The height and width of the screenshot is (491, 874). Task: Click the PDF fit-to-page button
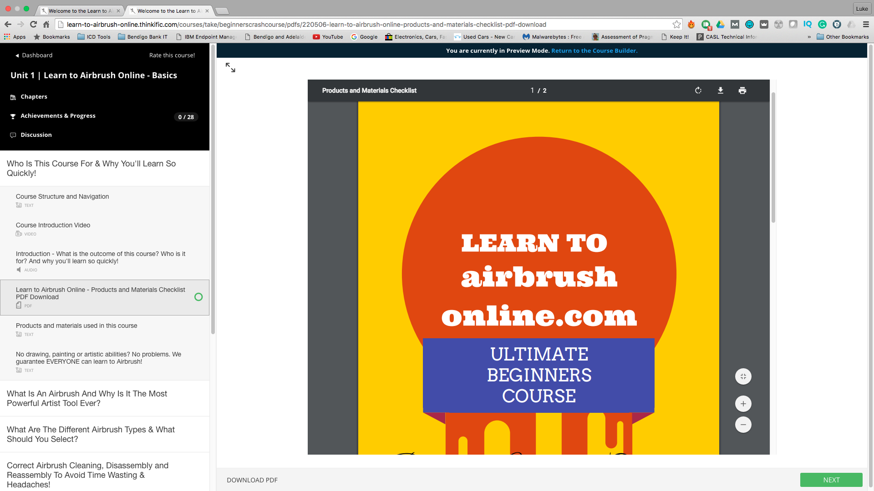(x=743, y=376)
